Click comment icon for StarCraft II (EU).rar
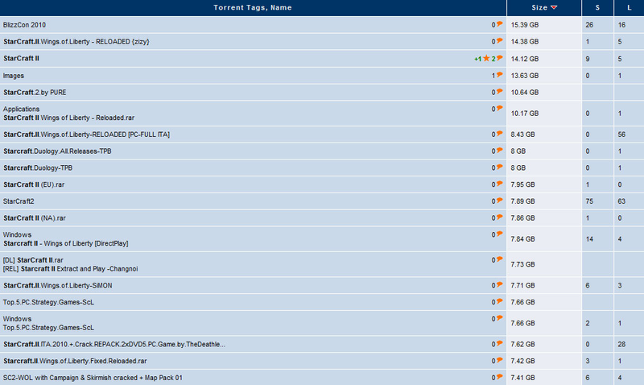This screenshot has width=644, height=385. (499, 184)
